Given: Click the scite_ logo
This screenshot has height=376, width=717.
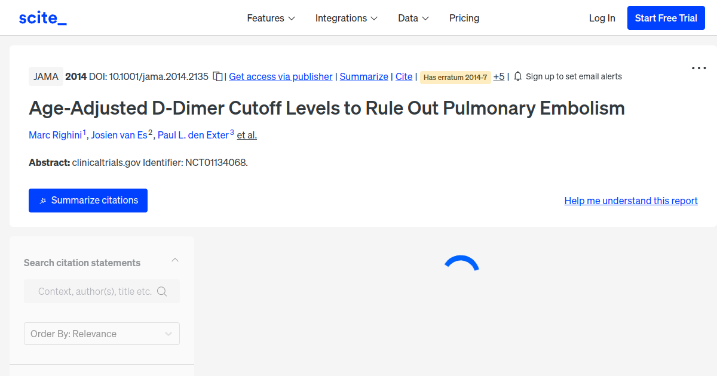Looking at the screenshot, I should [42, 18].
